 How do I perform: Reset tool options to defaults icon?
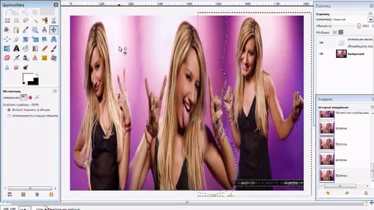[x=51, y=194]
